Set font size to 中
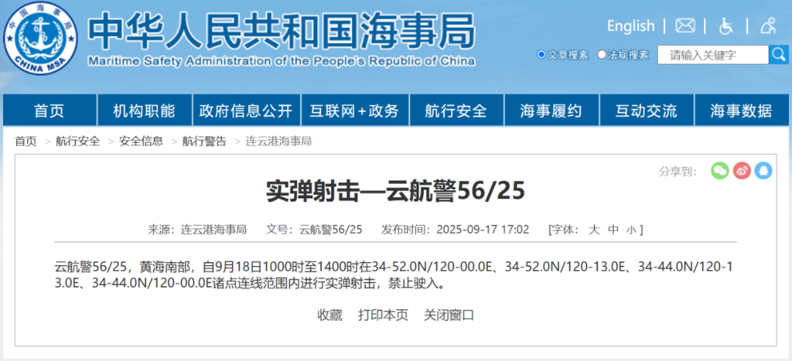 coord(613,230)
